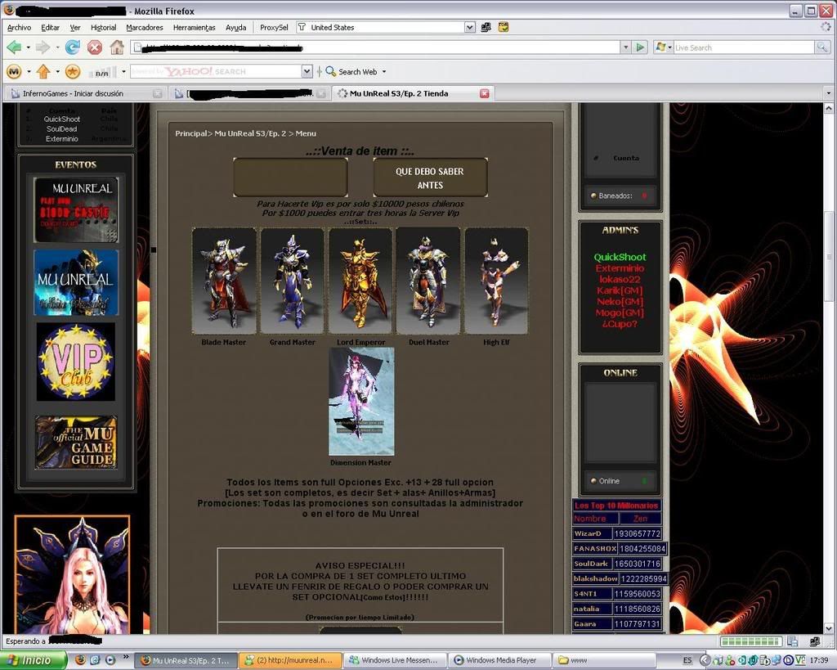Click the orange up arrow toolbar icon
This screenshot has height=670, width=837.
click(43, 71)
